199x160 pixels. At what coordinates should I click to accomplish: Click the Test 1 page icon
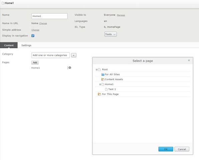click(106, 89)
